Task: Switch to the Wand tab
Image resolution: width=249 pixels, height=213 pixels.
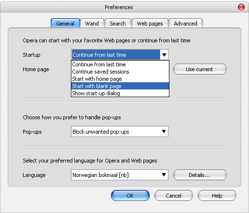Action: point(92,24)
